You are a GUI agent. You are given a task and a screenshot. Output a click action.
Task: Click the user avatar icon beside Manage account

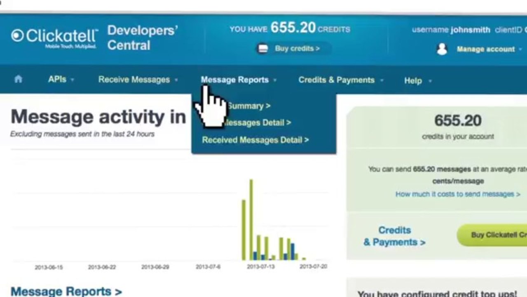point(442,49)
